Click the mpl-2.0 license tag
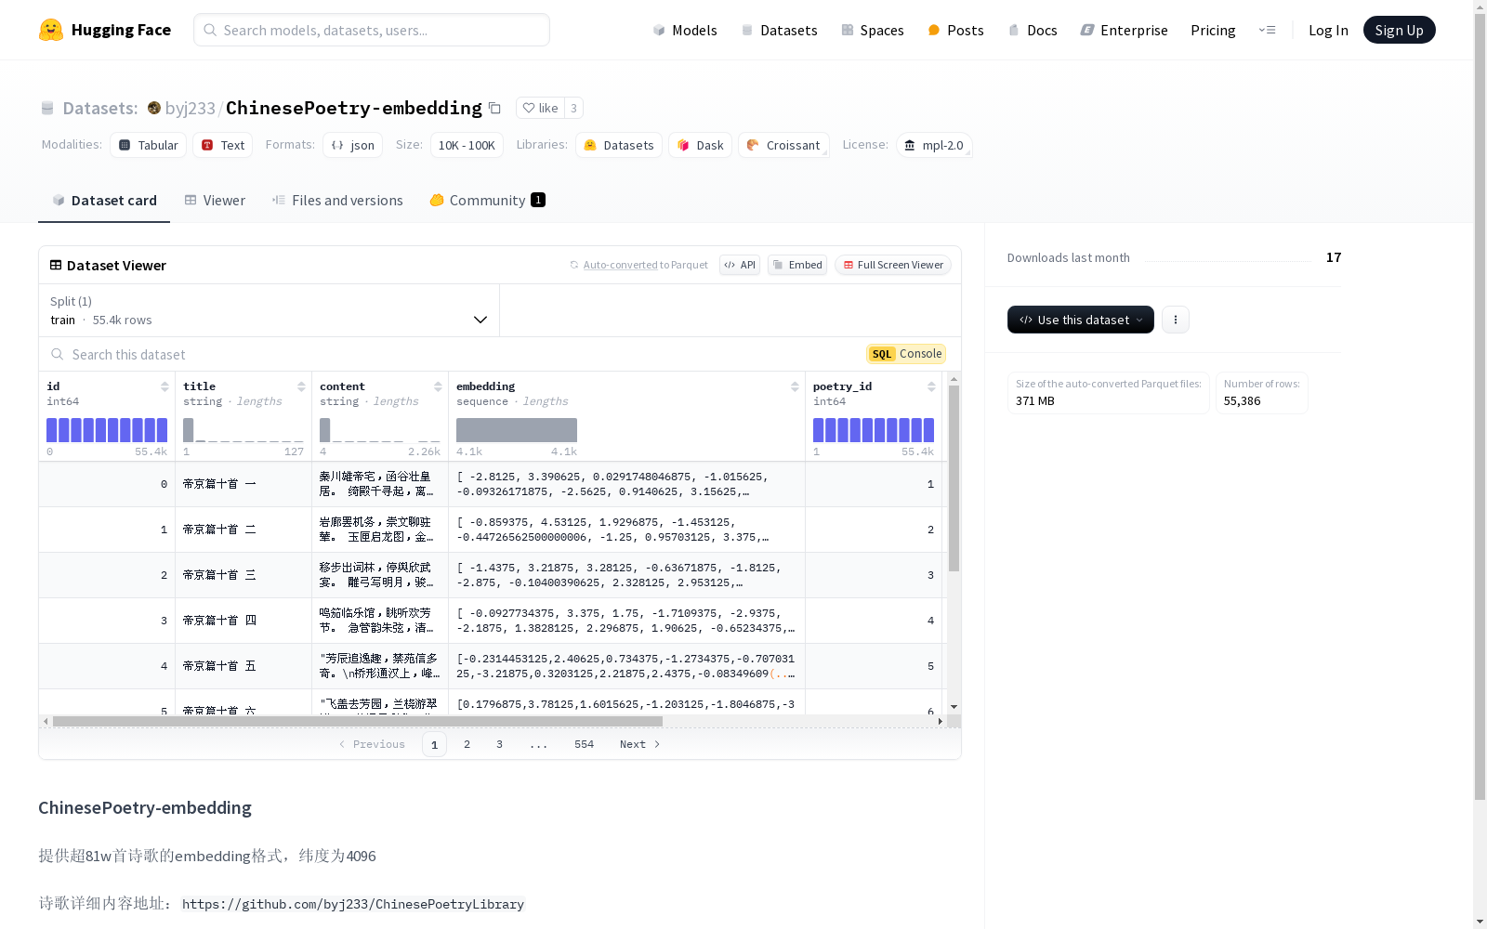Viewport: 1487px width, 929px height. (934, 145)
